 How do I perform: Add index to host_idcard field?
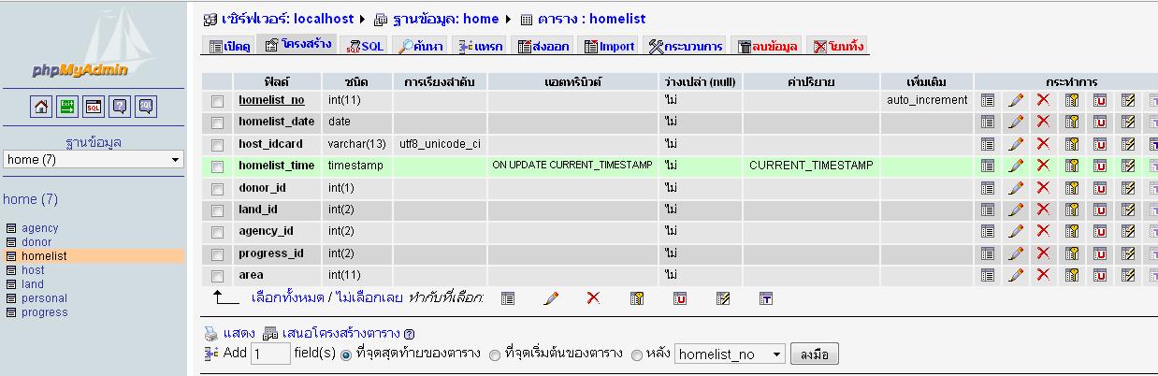1128,144
